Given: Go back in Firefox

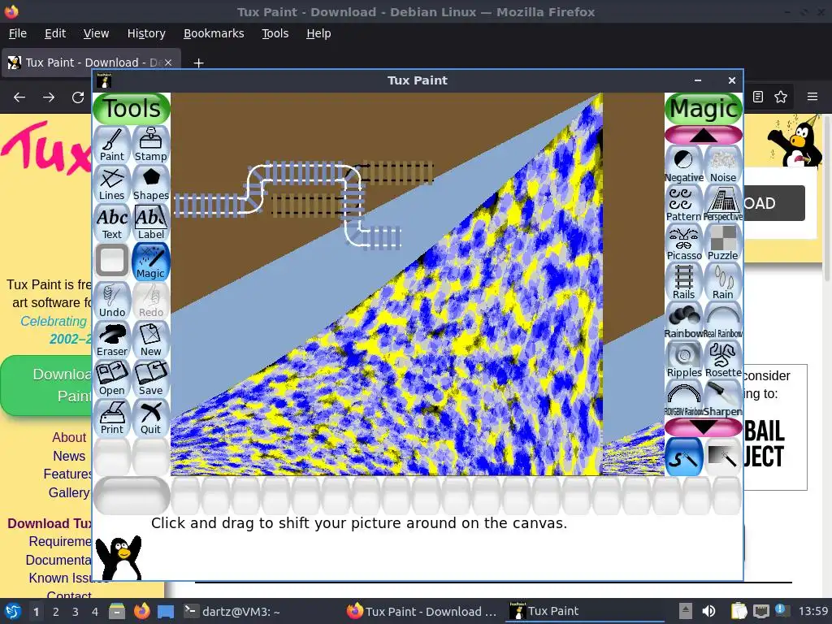Looking at the screenshot, I should 19,97.
